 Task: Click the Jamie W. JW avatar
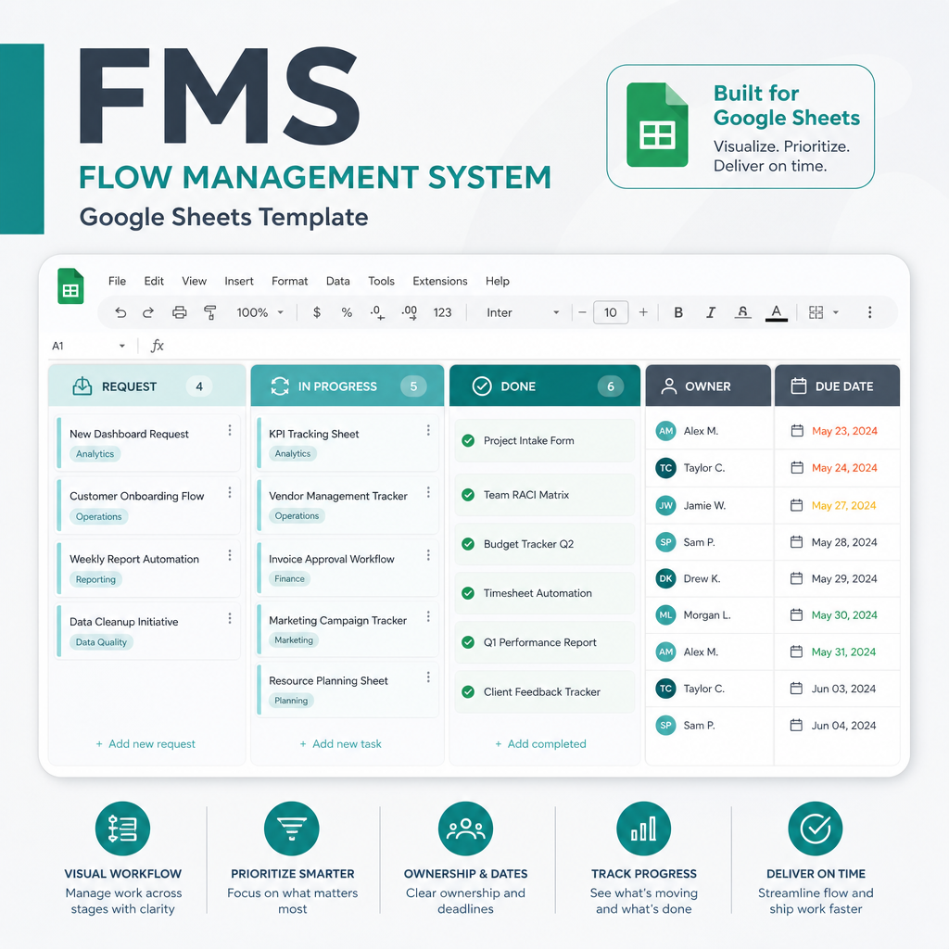pyautogui.click(x=665, y=505)
